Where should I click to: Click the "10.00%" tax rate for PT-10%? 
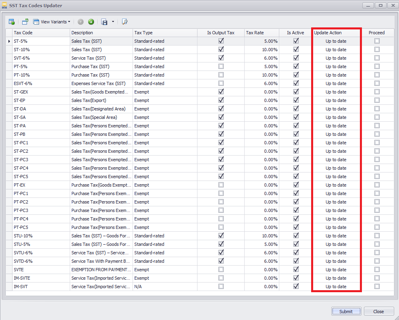(262, 75)
